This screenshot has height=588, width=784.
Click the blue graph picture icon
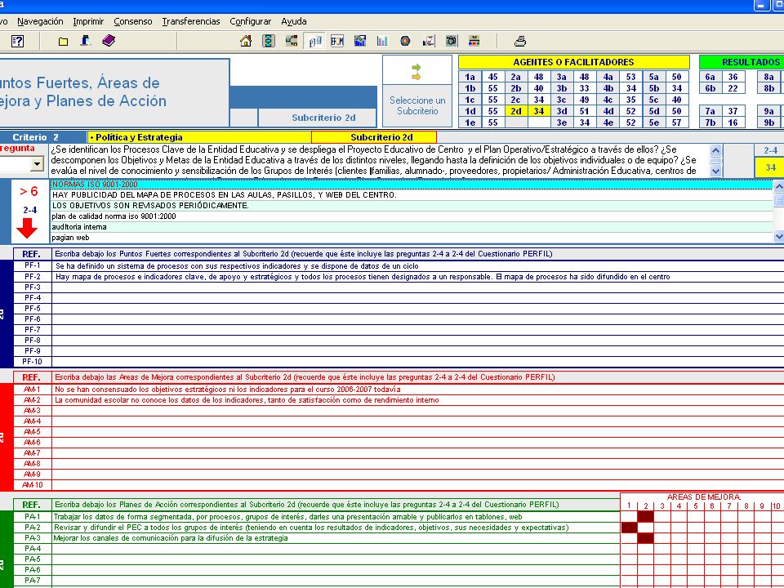(x=360, y=41)
